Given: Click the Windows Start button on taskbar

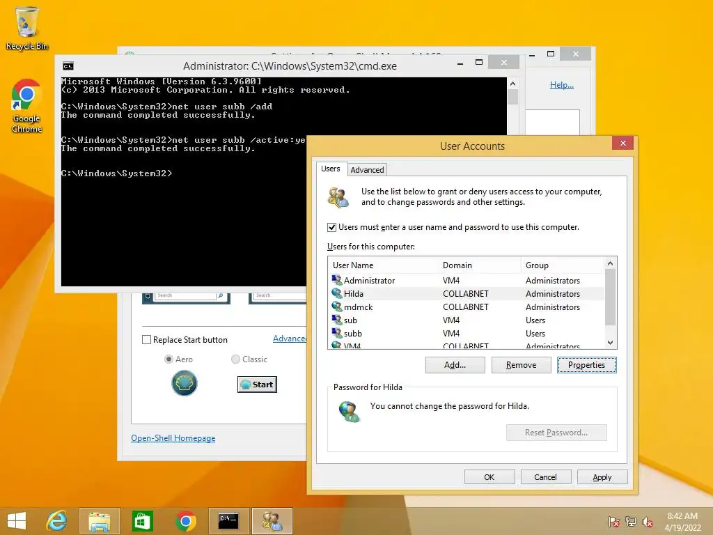Looking at the screenshot, I should pos(17,521).
